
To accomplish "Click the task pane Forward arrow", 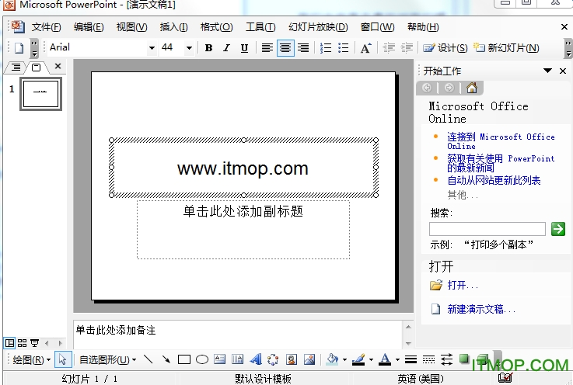I will [449, 88].
